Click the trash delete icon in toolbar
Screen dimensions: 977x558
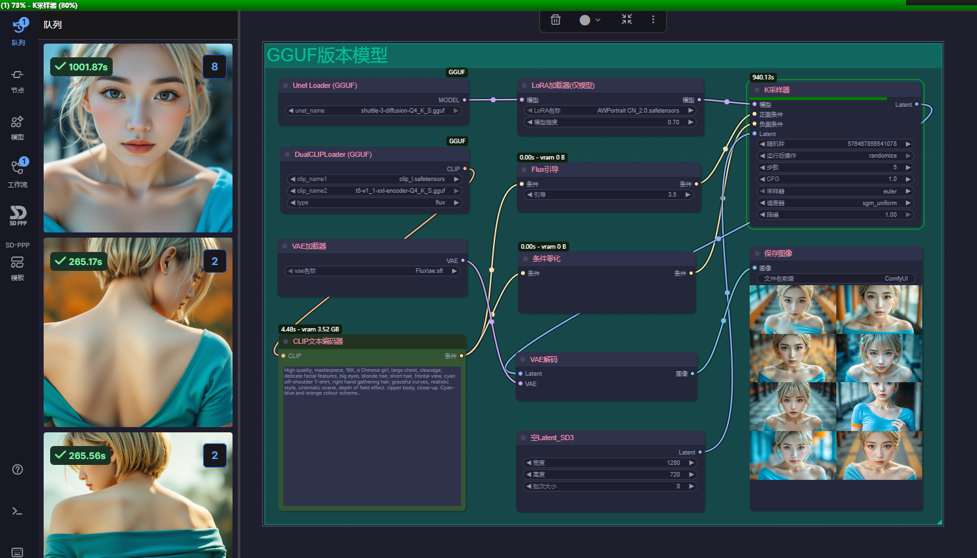[x=556, y=20]
